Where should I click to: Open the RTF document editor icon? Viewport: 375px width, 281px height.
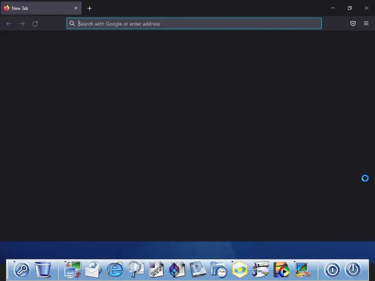click(156, 270)
